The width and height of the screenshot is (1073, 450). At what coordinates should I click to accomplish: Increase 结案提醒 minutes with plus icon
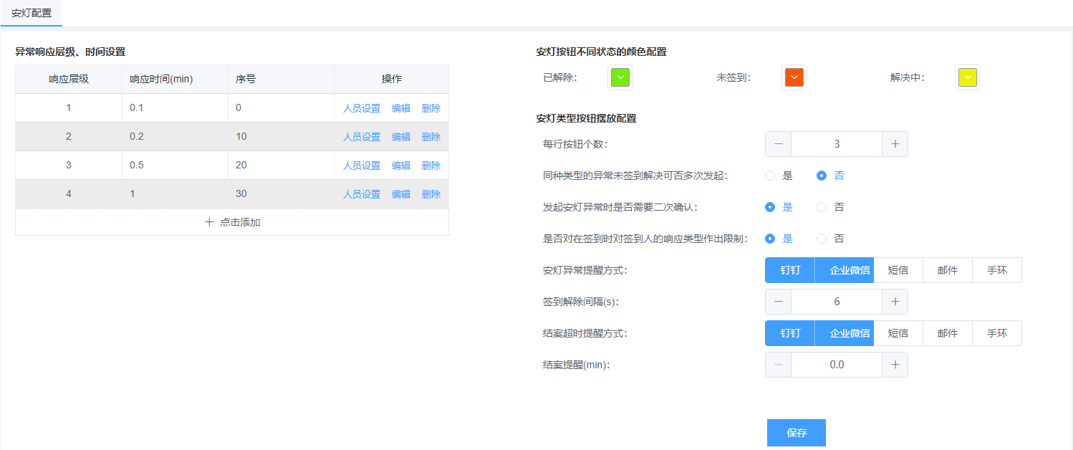(895, 365)
